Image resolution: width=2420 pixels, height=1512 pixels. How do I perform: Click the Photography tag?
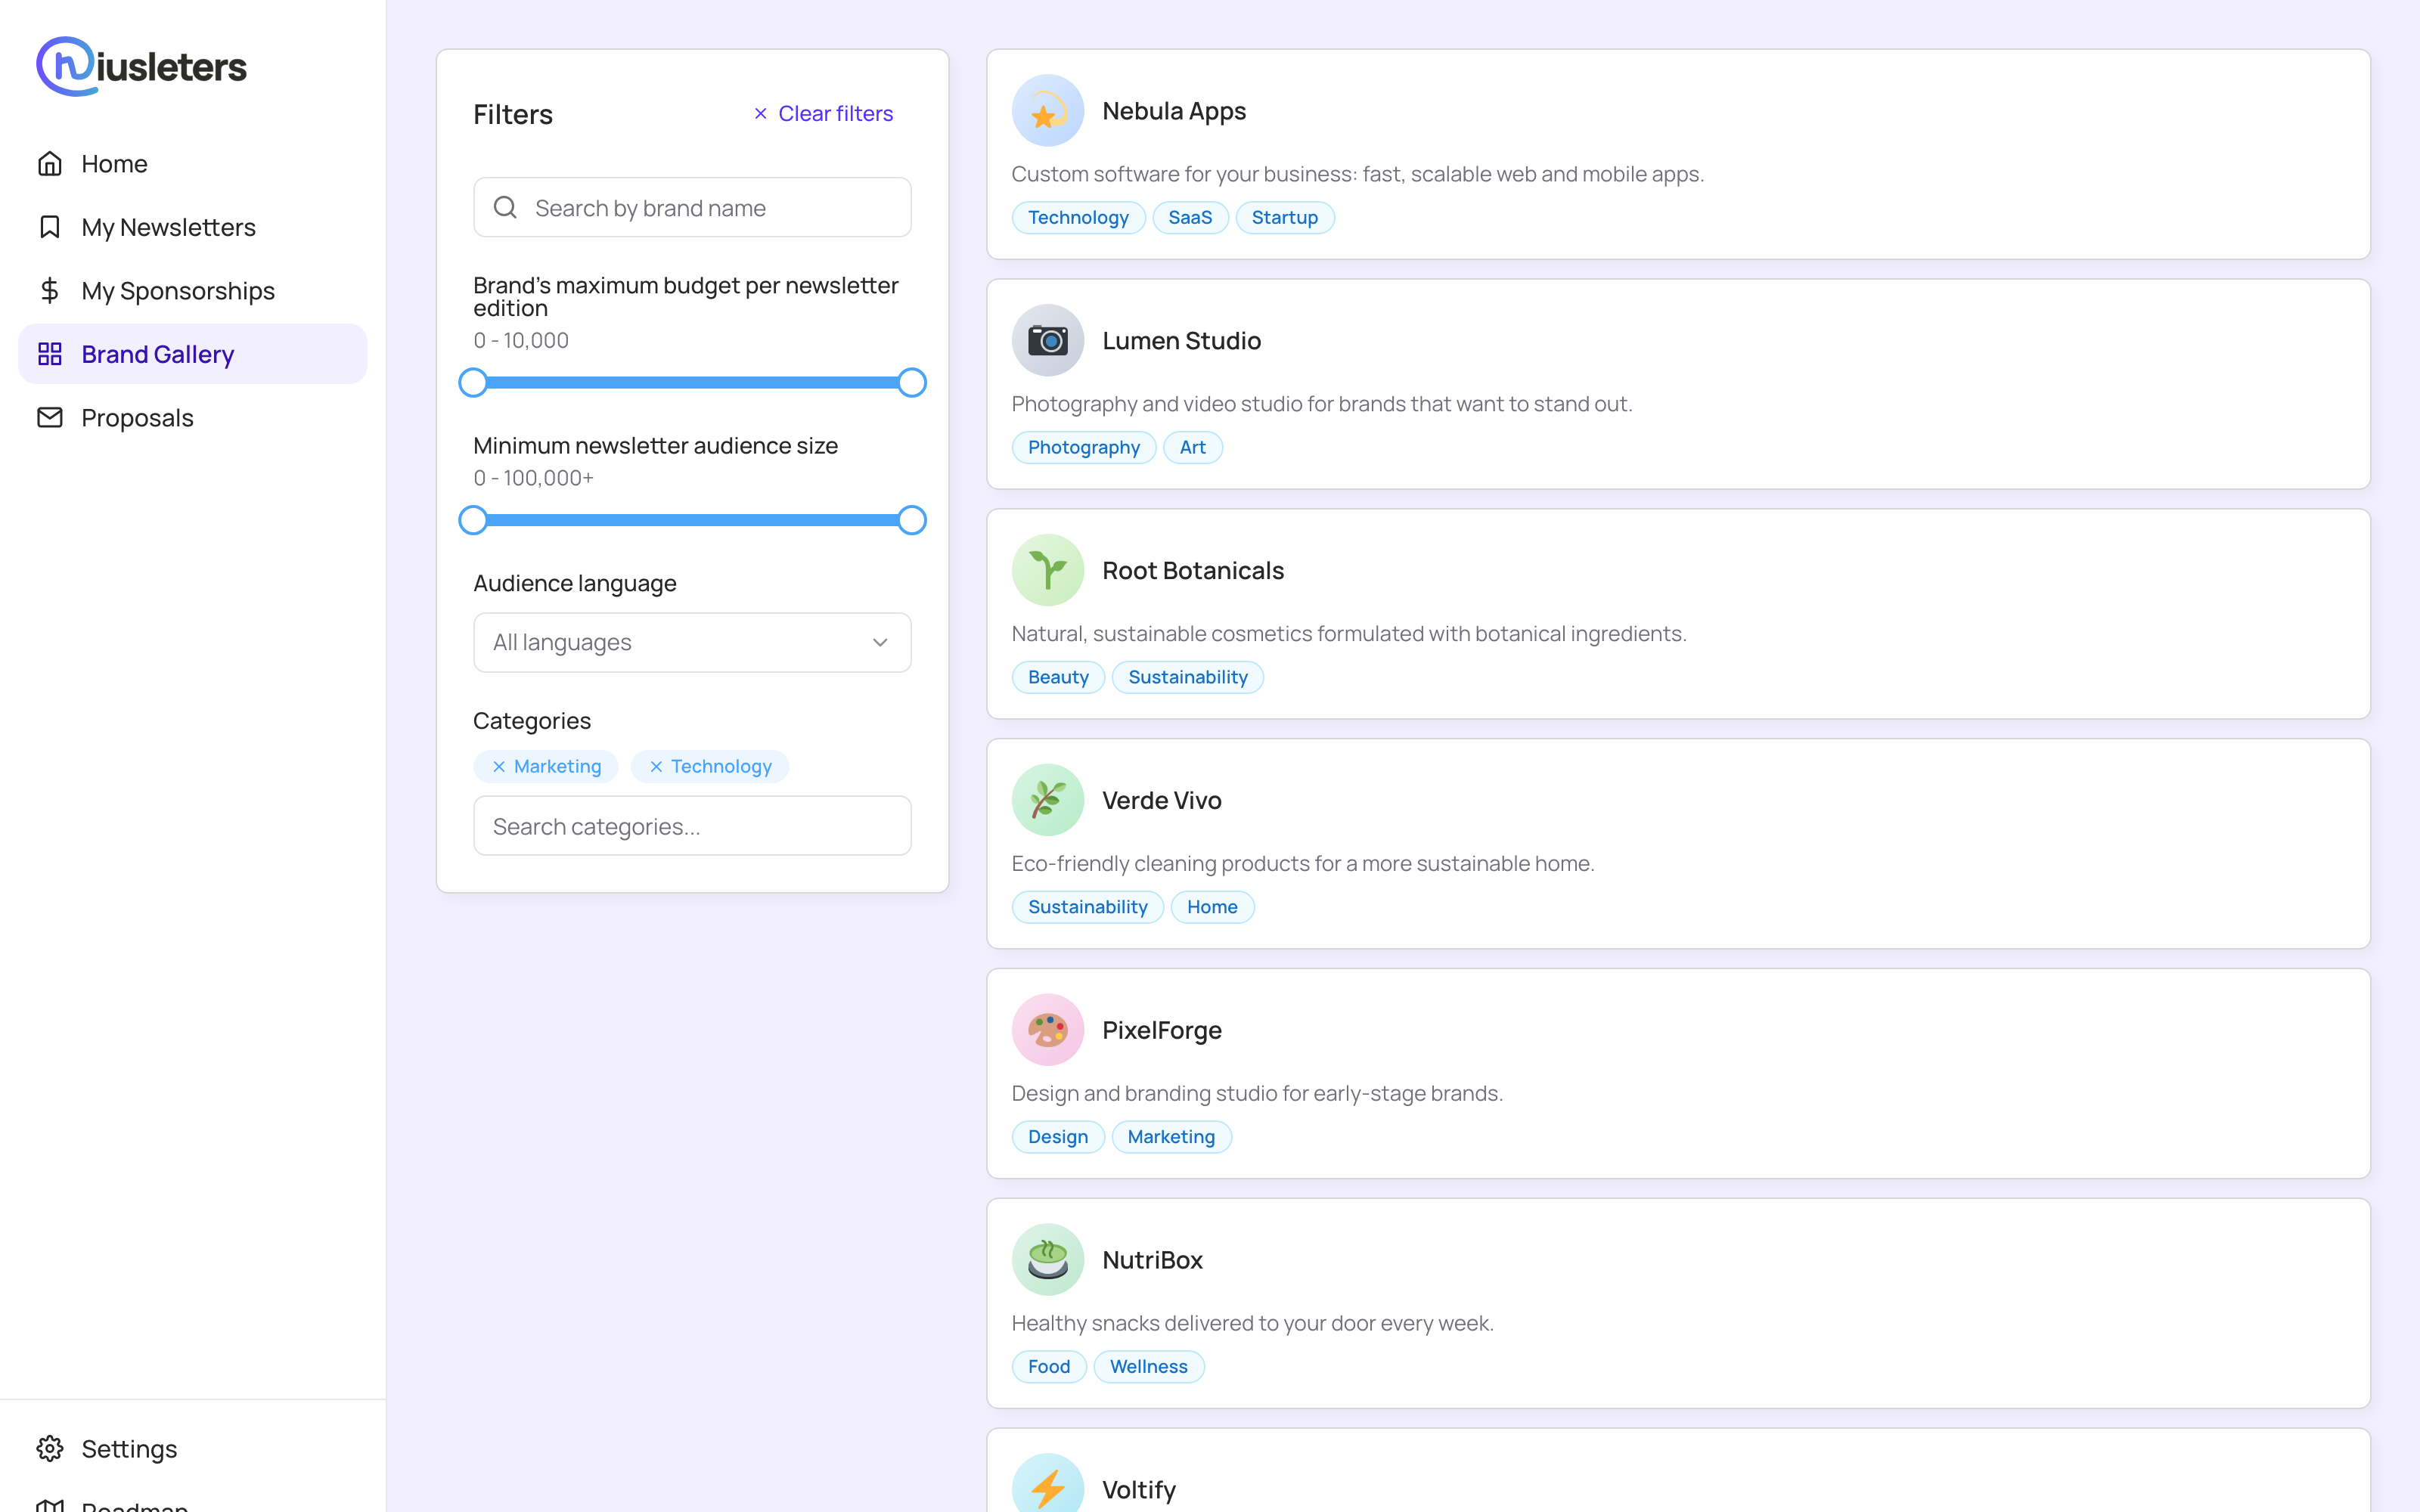pyautogui.click(x=1083, y=447)
